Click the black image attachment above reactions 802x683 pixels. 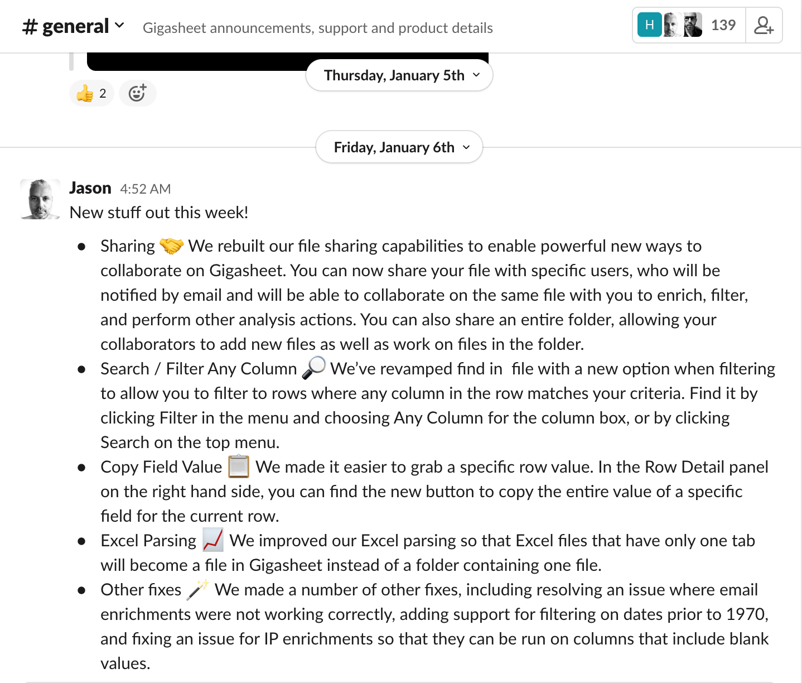tap(195, 62)
